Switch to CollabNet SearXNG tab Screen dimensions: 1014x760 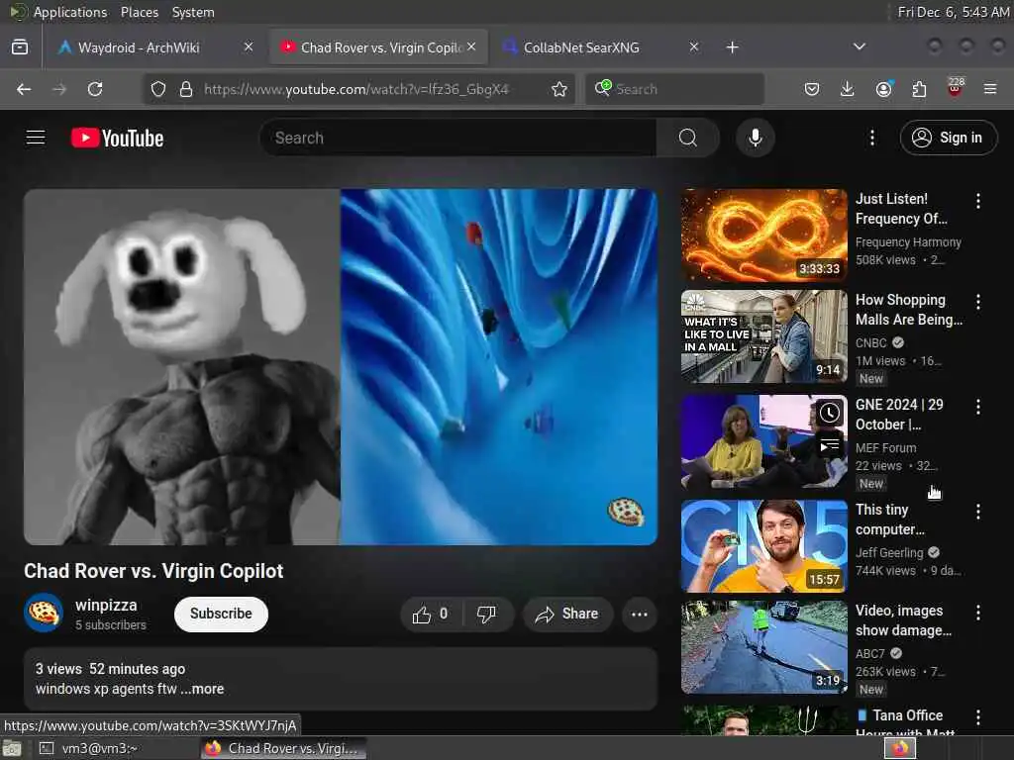coord(599,47)
